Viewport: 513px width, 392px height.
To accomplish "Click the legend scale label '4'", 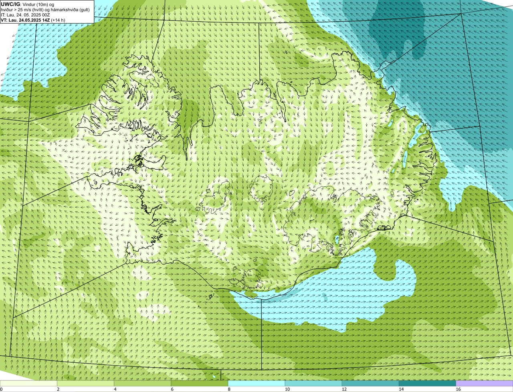I will [x=115, y=389].
